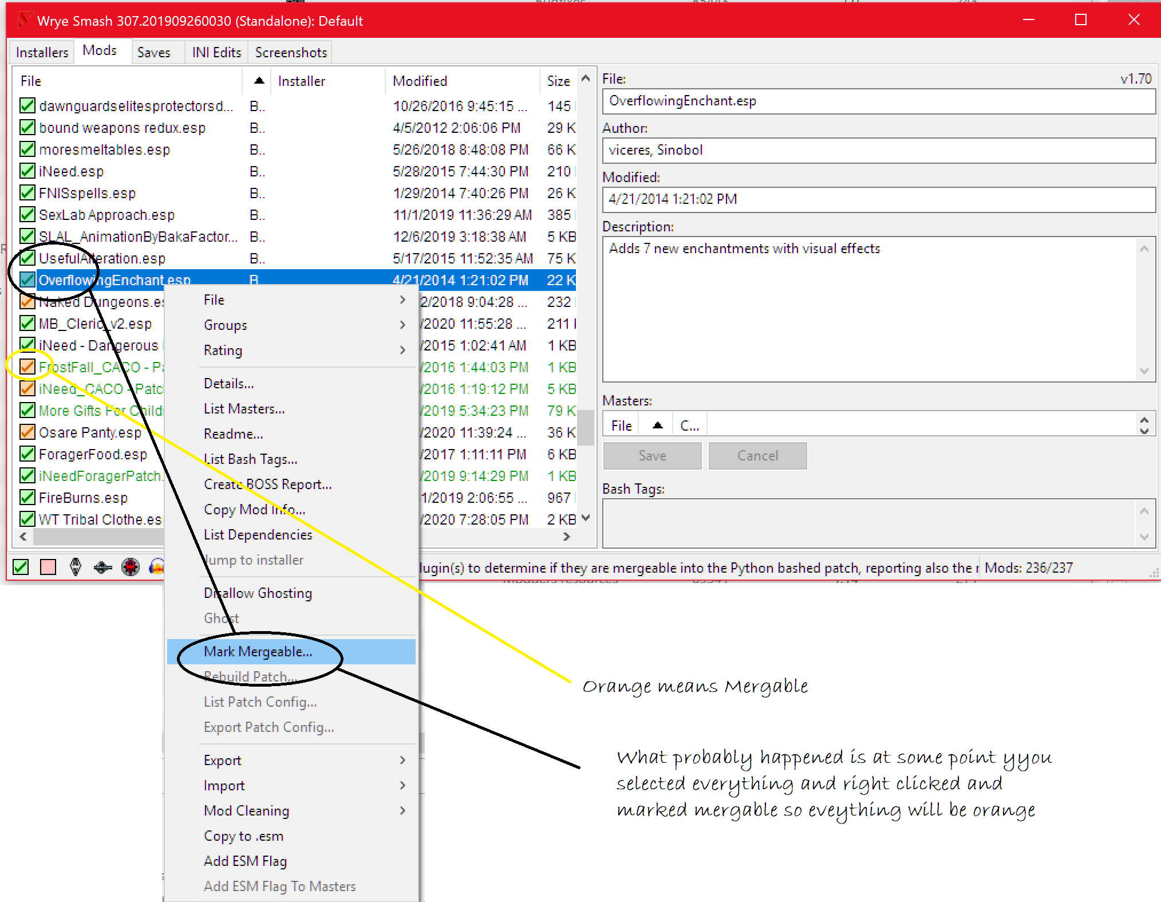Expand the File submenu in context menu
Viewport: 1161px width, 902px height.
tap(291, 300)
